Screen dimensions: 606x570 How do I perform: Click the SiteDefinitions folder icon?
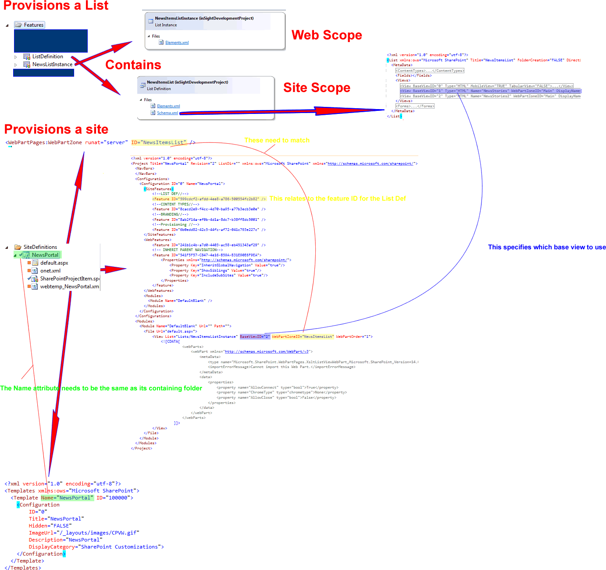pos(18,247)
